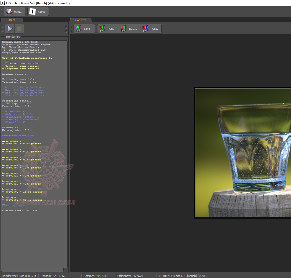This screenshot has height=278, width=291.
Task: Select the 'Running time: 00:02:04' log line
Action: tap(20, 211)
